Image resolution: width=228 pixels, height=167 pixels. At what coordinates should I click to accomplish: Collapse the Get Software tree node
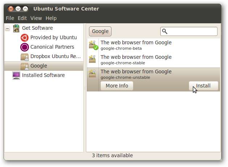(x=7, y=28)
